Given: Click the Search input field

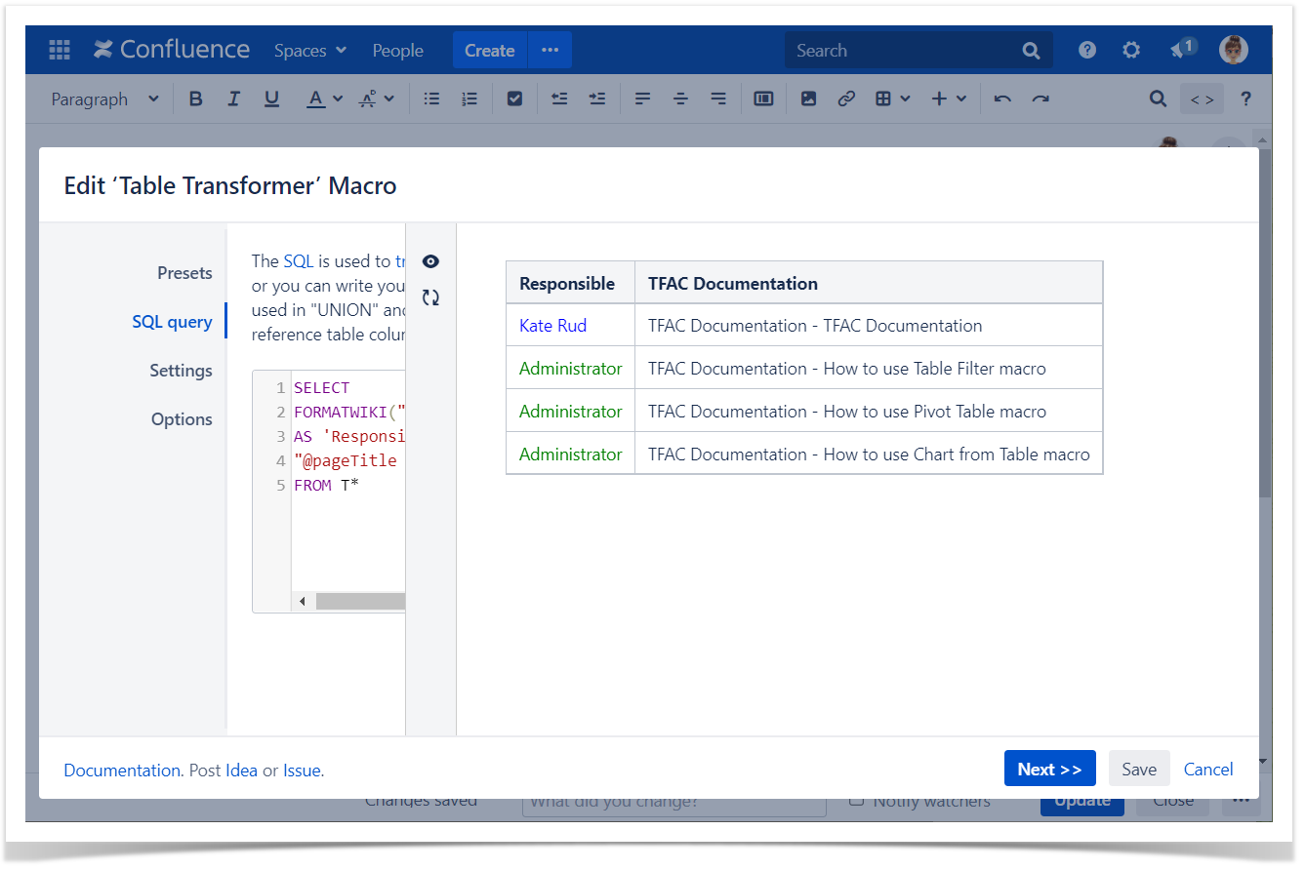Looking at the screenshot, I should pyautogui.click(x=903, y=50).
